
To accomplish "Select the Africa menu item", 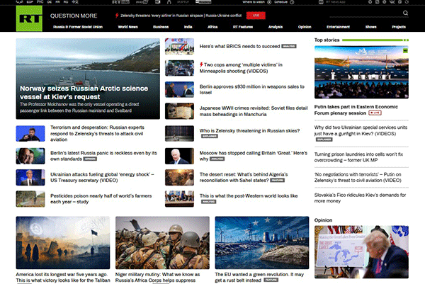I will tap(212, 27).
